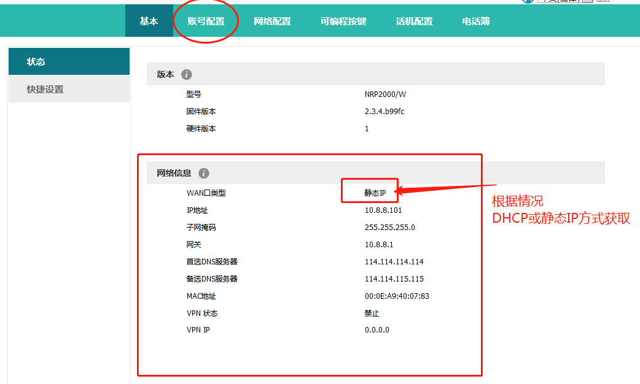
Task: Click the IP address 10.8.8.101
Action: [383, 210]
